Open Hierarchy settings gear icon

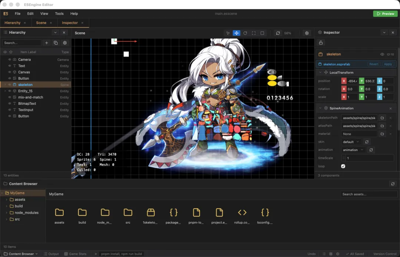[x=65, y=43]
